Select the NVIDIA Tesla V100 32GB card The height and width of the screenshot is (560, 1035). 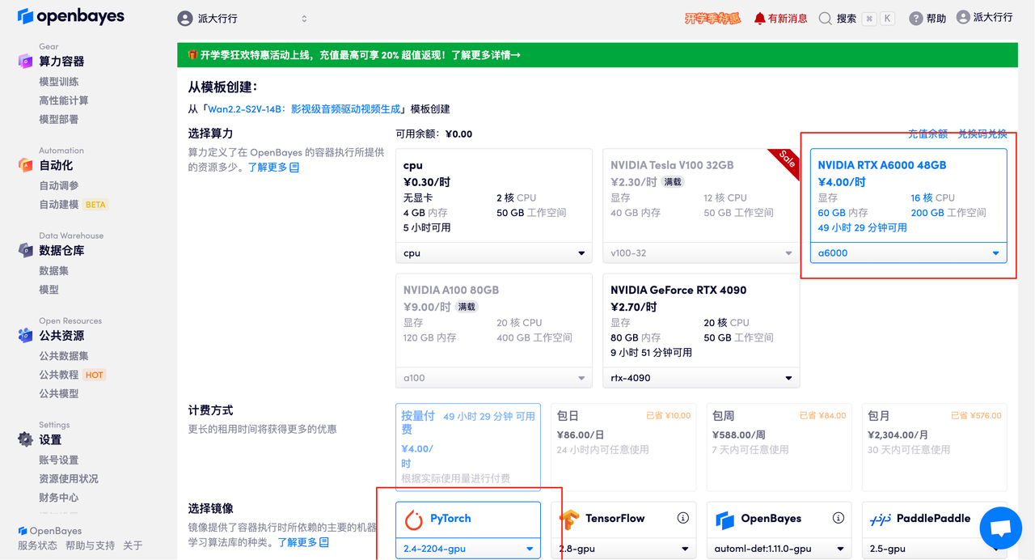tap(701, 197)
